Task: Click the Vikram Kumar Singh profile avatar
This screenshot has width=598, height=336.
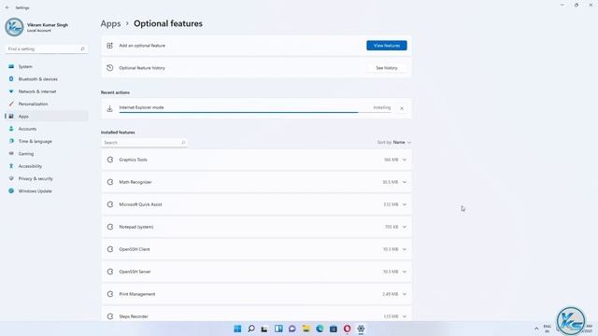Action: pos(15,27)
